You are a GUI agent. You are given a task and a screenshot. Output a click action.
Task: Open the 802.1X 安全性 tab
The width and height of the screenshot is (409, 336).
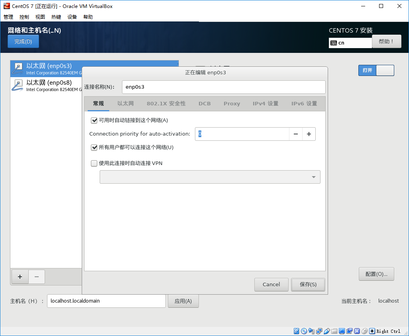[x=166, y=104]
